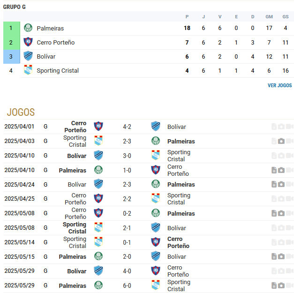The height and width of the screenshot is (293, 294).
Task: Open Palmeiras team name in standings
Action: coord(50,28)
